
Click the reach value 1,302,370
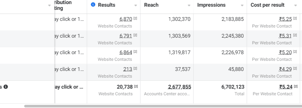[179, 19]
